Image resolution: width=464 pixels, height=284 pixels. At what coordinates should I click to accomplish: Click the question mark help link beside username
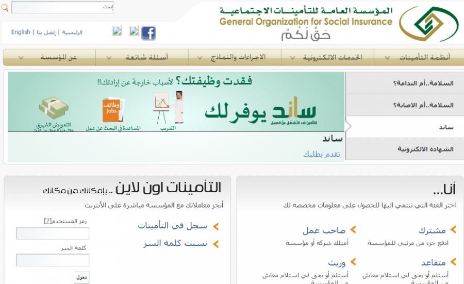click(48, 221)
